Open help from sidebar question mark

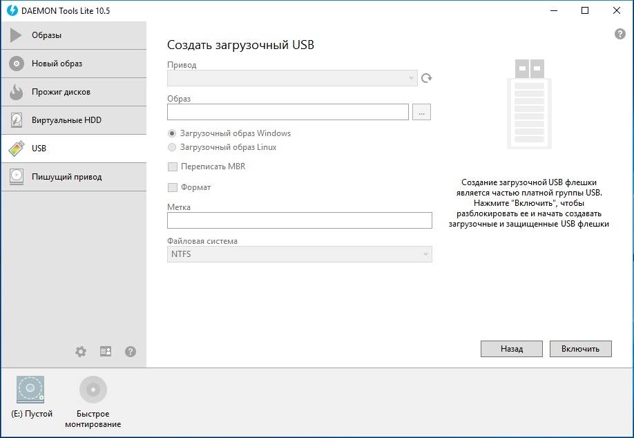131,352
